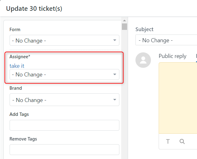Screen dimensions: 197x159
Task: Click the user avatar placeholder icon
Action: (143, 60)
